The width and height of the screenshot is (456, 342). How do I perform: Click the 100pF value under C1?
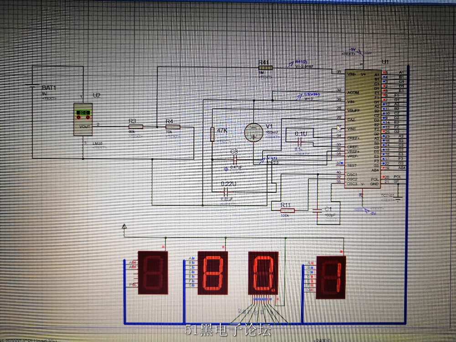tap(330, 216)
